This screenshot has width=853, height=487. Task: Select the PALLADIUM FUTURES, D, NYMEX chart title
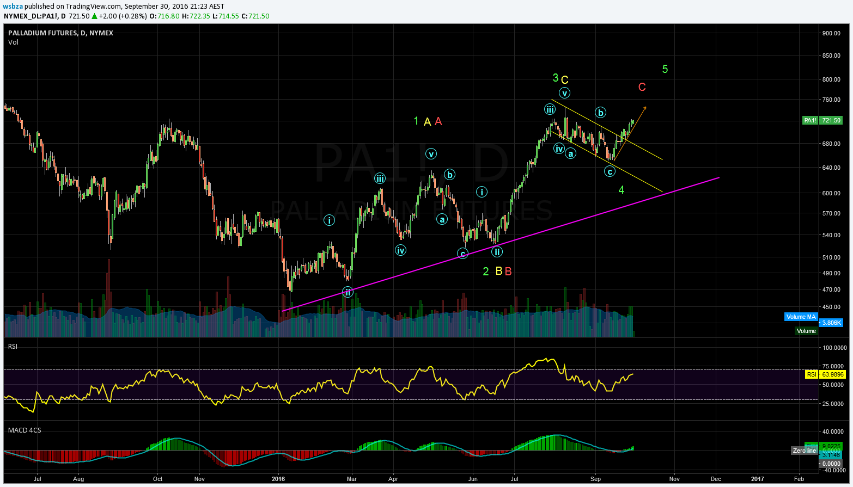(60, 33)
